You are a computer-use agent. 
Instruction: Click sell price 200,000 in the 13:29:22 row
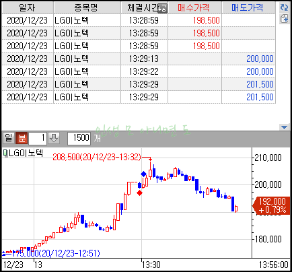(x=260, y=71)
